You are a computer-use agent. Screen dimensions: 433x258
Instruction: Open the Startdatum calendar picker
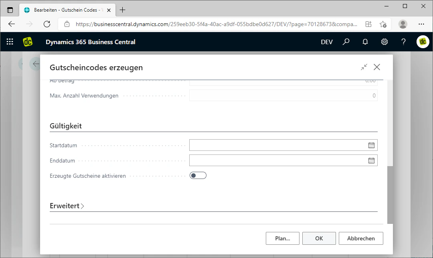(371, 145)
